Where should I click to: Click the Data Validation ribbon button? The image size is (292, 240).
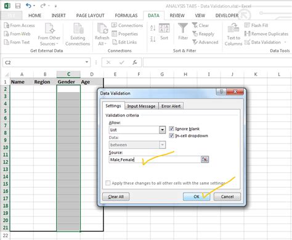pos(262,42)
